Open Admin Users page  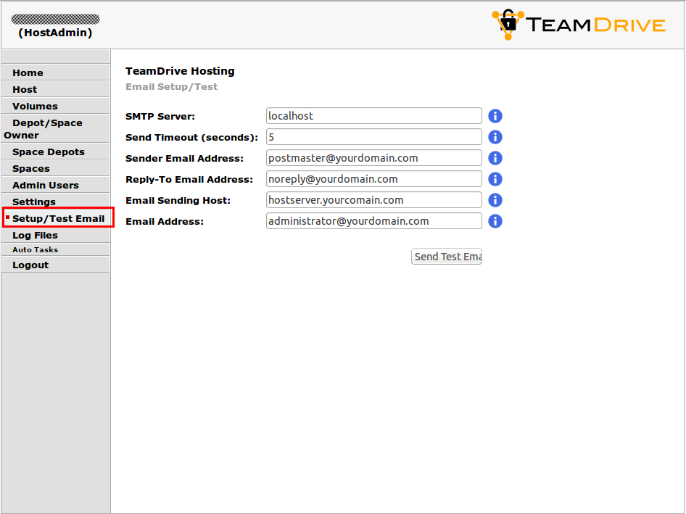pos(45,185)
